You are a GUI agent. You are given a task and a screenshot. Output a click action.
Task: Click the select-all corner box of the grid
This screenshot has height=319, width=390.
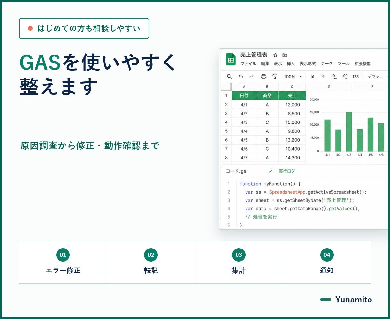pos(226,87)
